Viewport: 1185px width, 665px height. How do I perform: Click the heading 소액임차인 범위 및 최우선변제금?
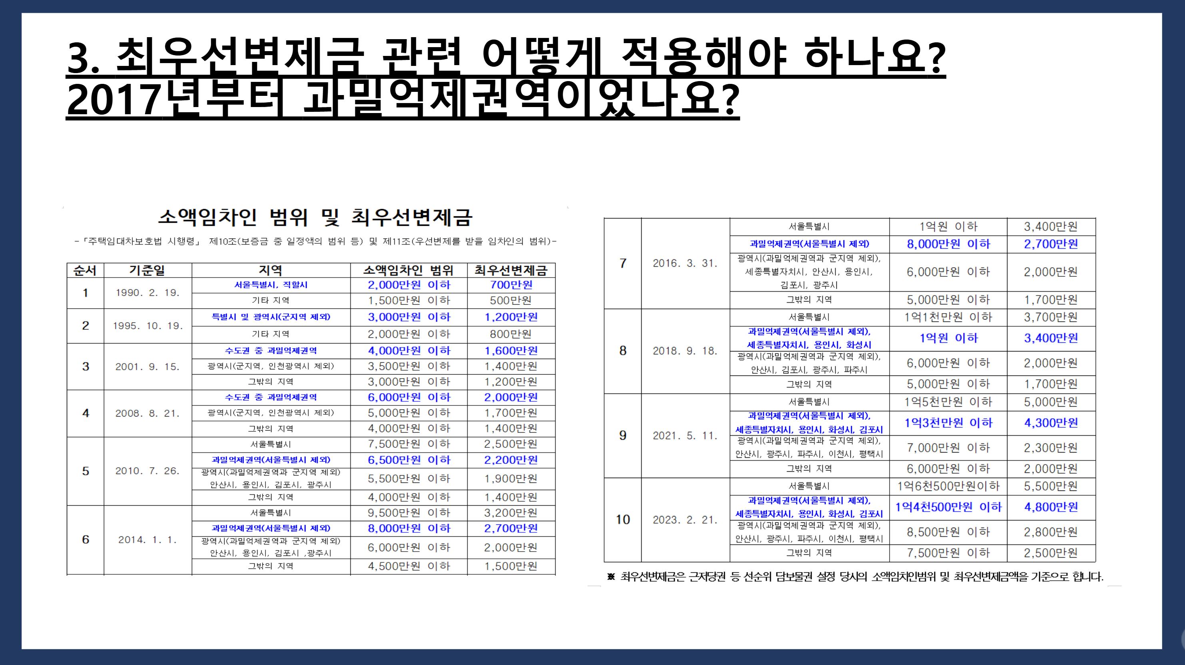315,217
